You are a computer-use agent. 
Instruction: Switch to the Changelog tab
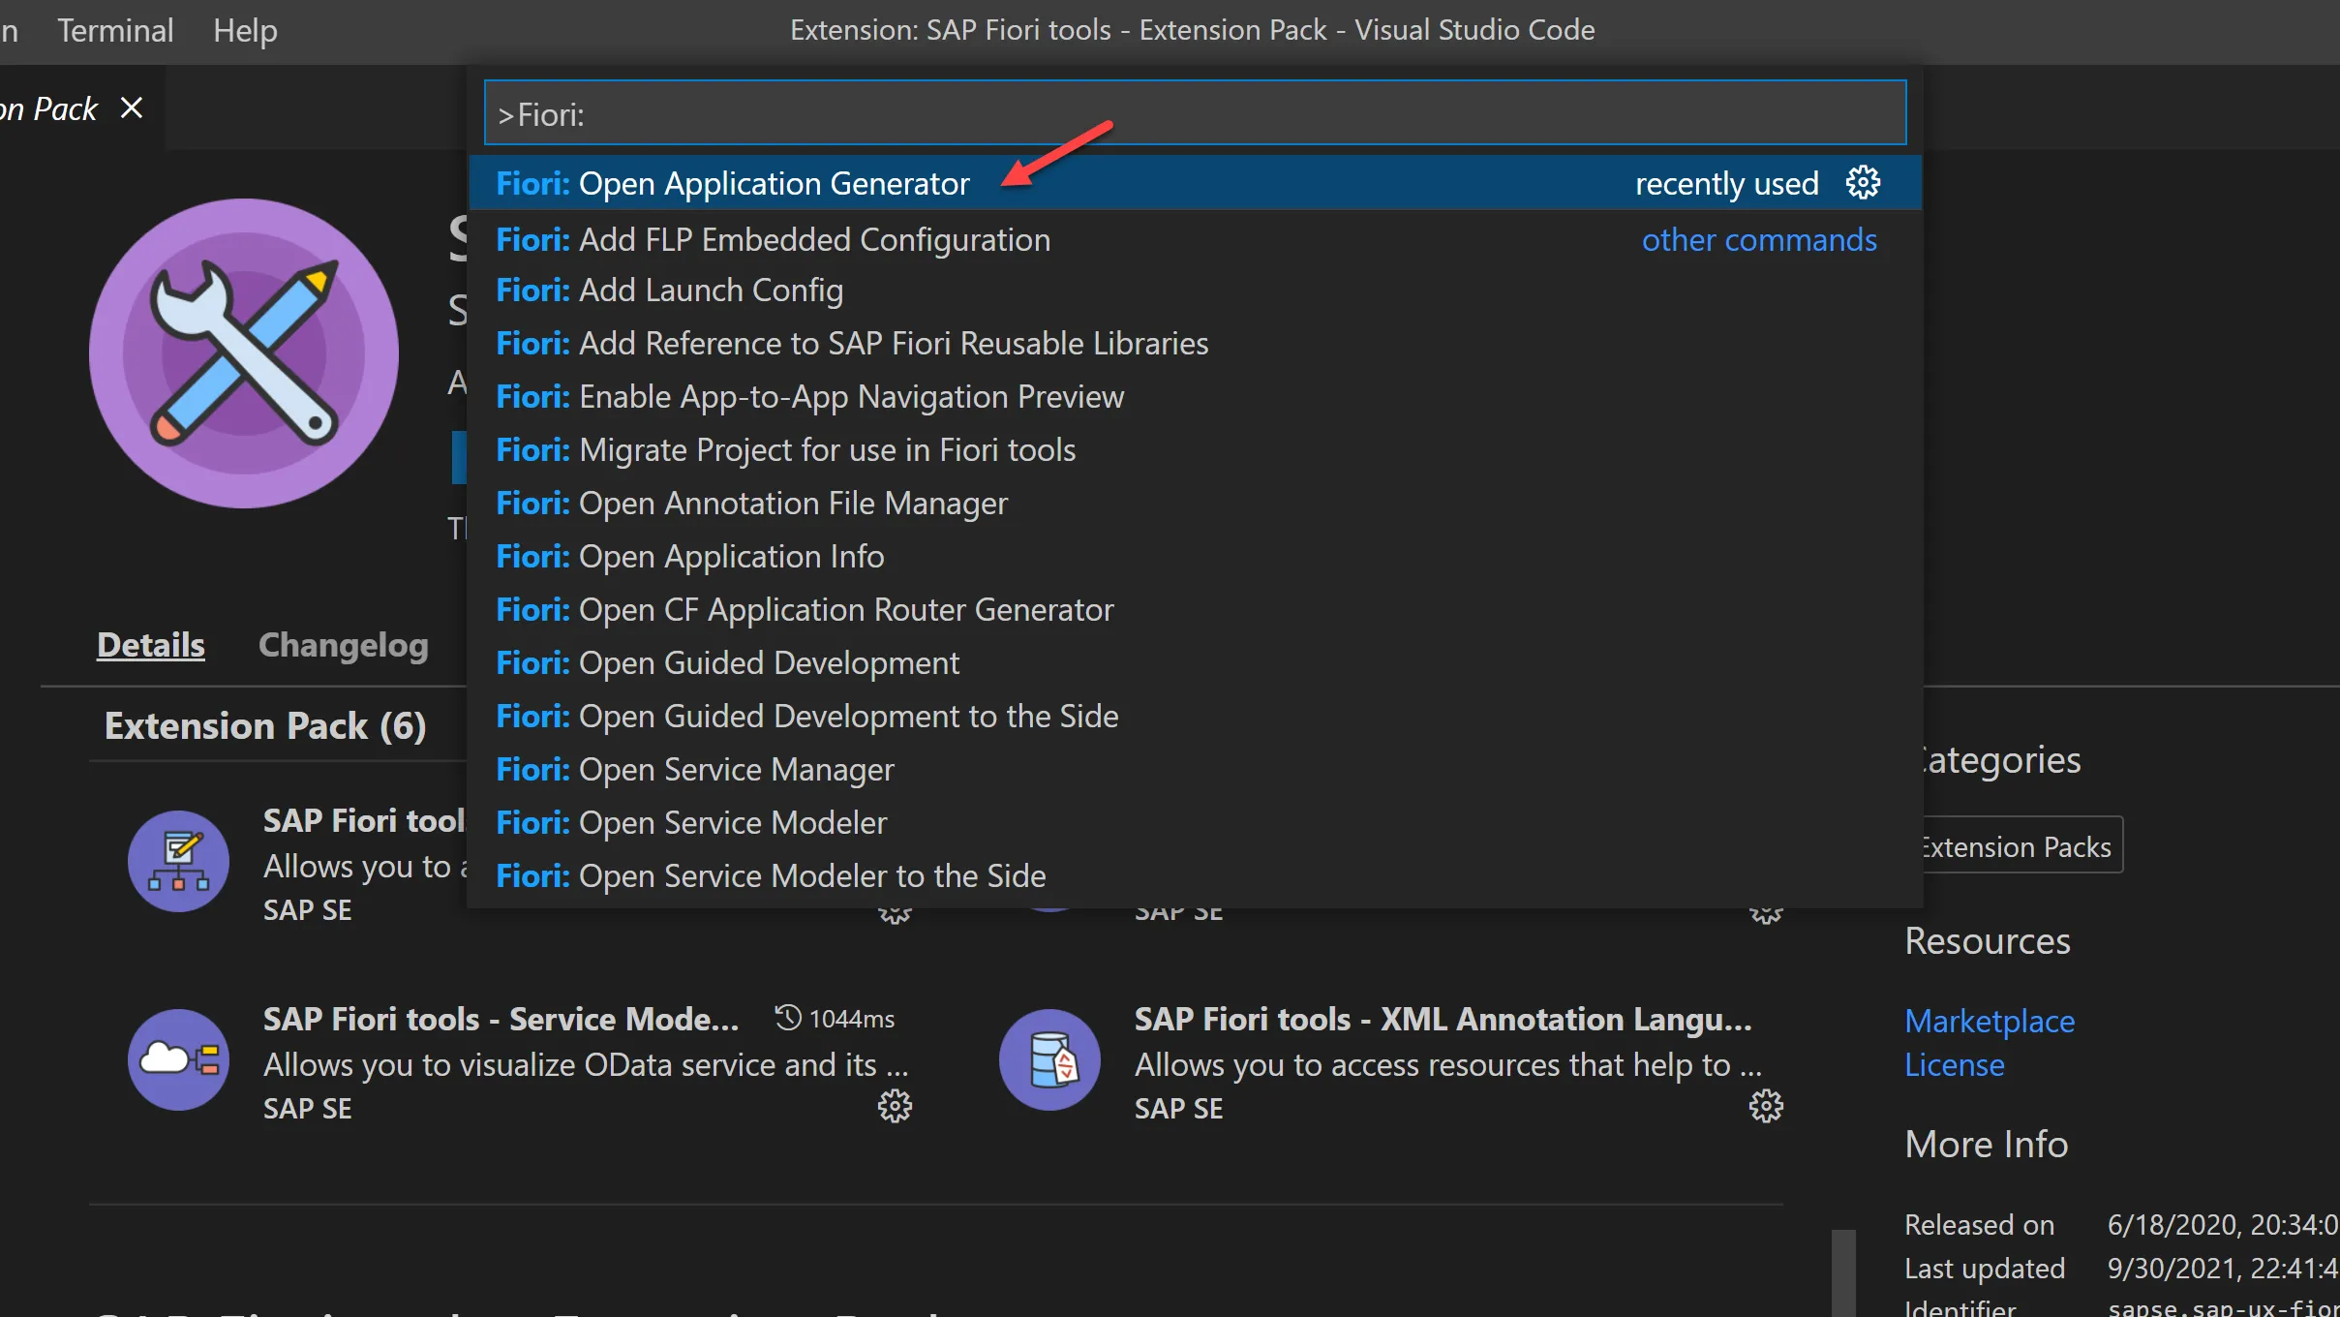click(343, 645)
